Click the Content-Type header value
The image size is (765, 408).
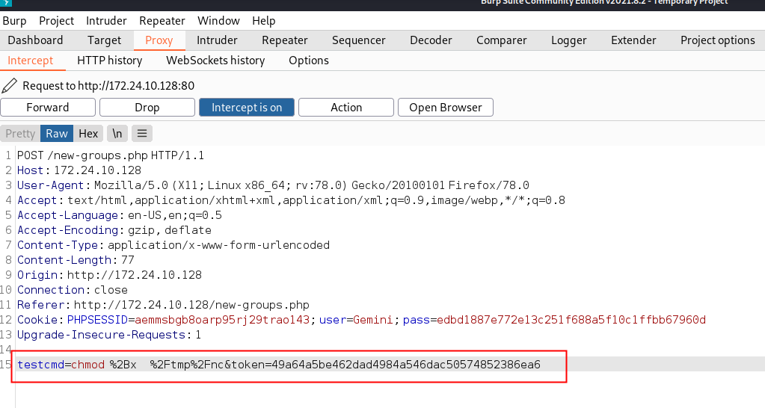pyautogui.click(x=218, y=245)
